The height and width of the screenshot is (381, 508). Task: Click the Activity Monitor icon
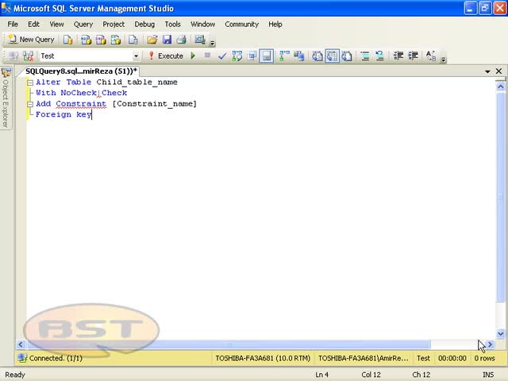[x=199, y=40]
